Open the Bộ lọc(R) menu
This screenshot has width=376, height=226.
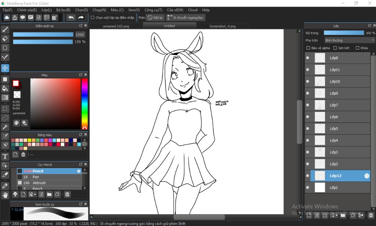click(x=63, y=10)
